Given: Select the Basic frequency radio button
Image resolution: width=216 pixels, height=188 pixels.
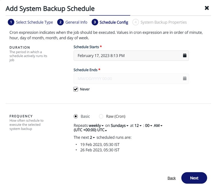Looking at the screenshot, I should point(76,116).
